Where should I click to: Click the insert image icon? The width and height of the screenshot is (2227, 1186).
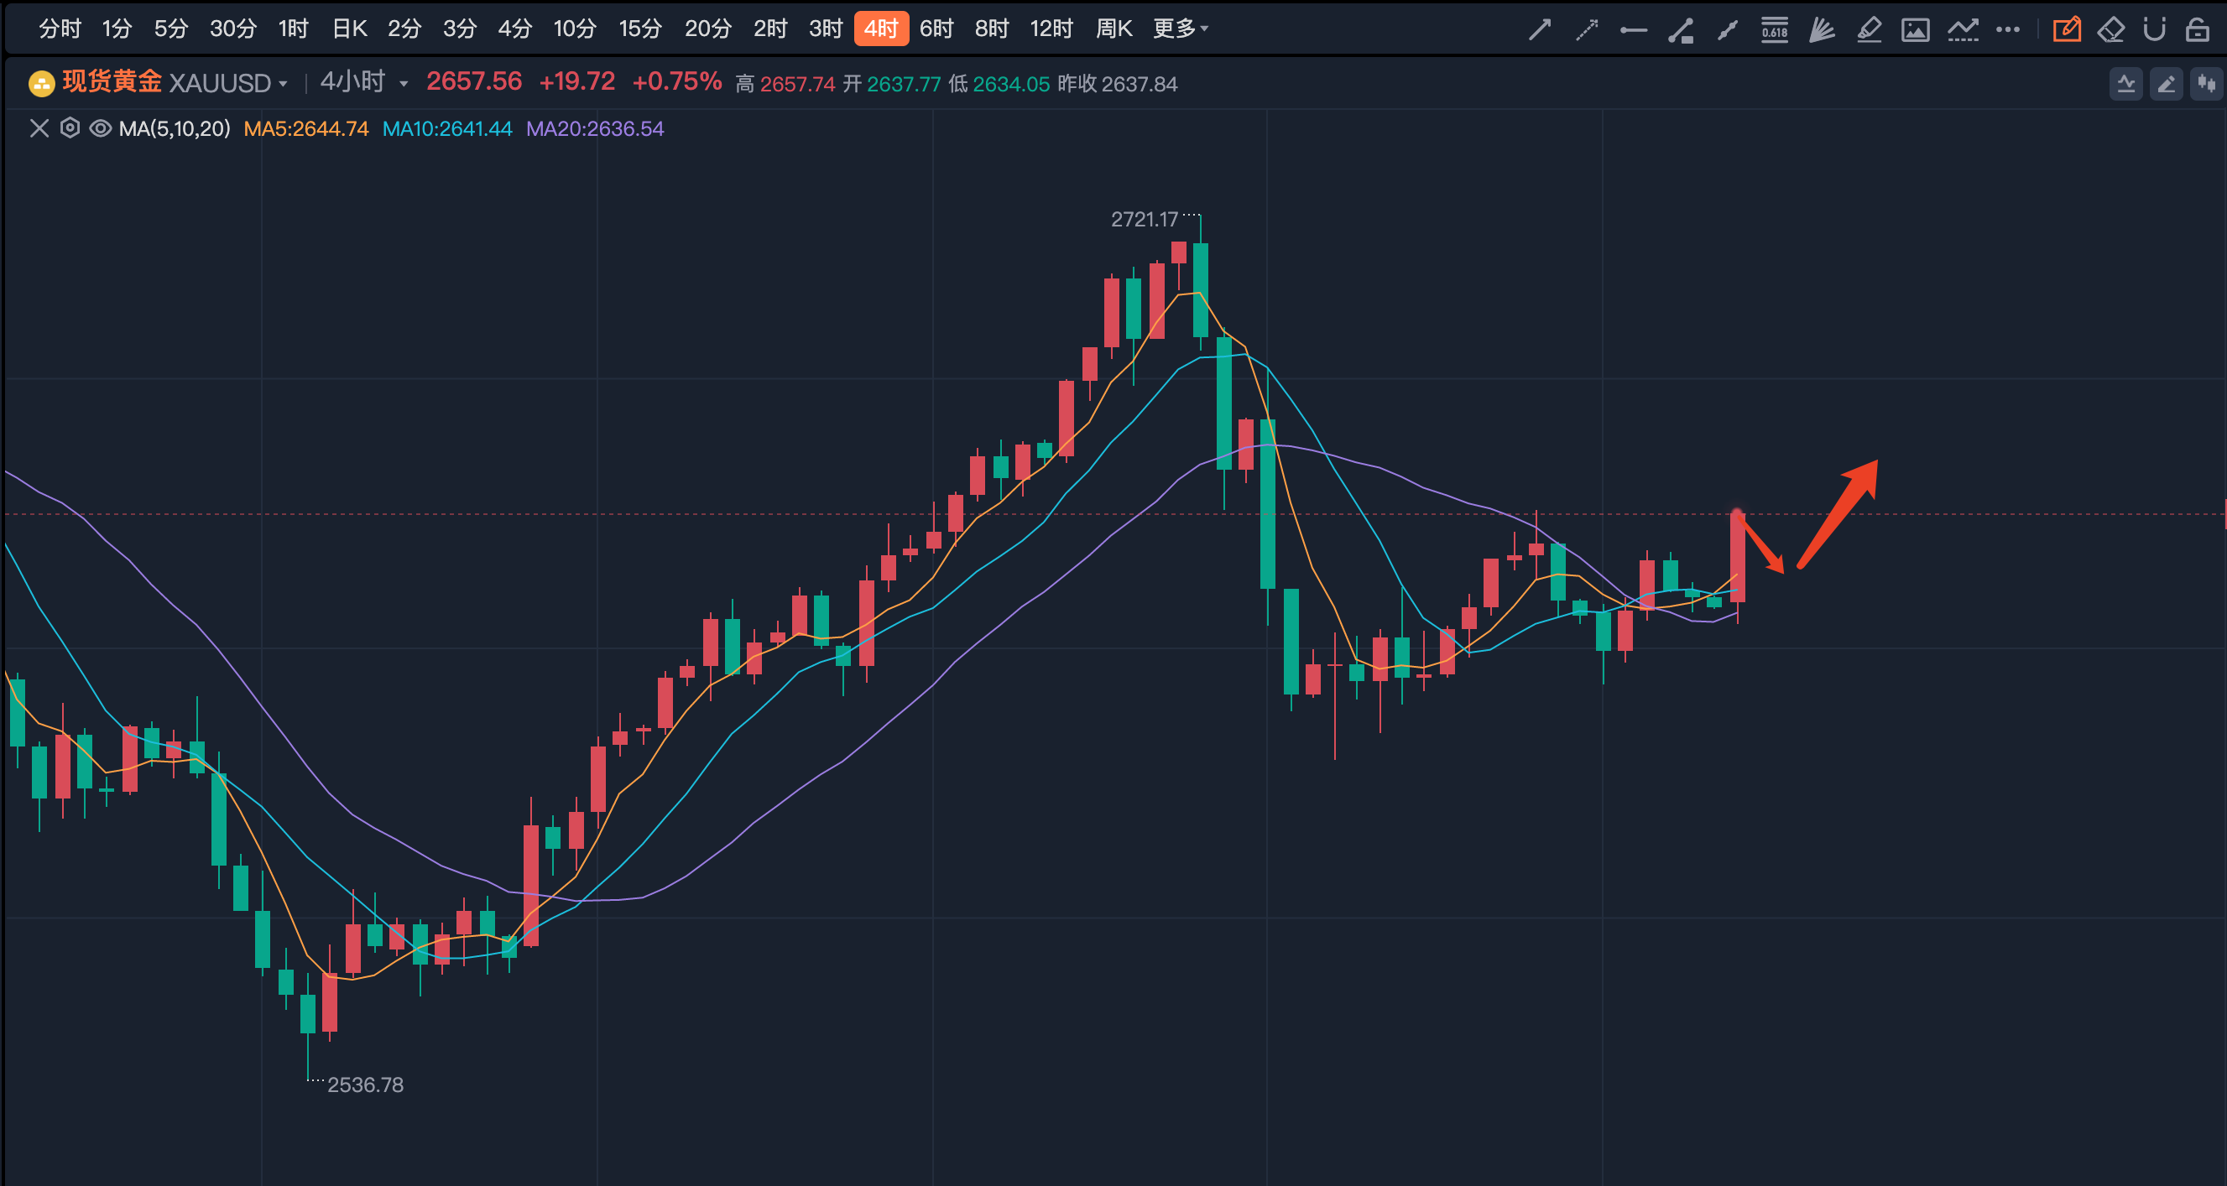1915,30
